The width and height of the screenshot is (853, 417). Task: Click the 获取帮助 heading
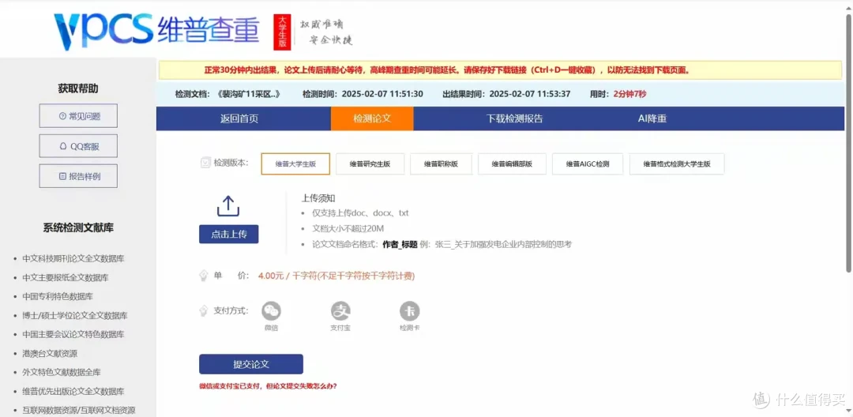point(78,88)
